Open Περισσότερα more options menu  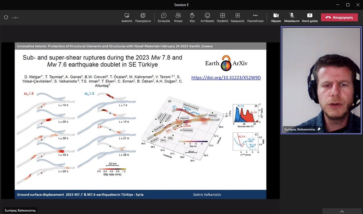tap(255, 18)
